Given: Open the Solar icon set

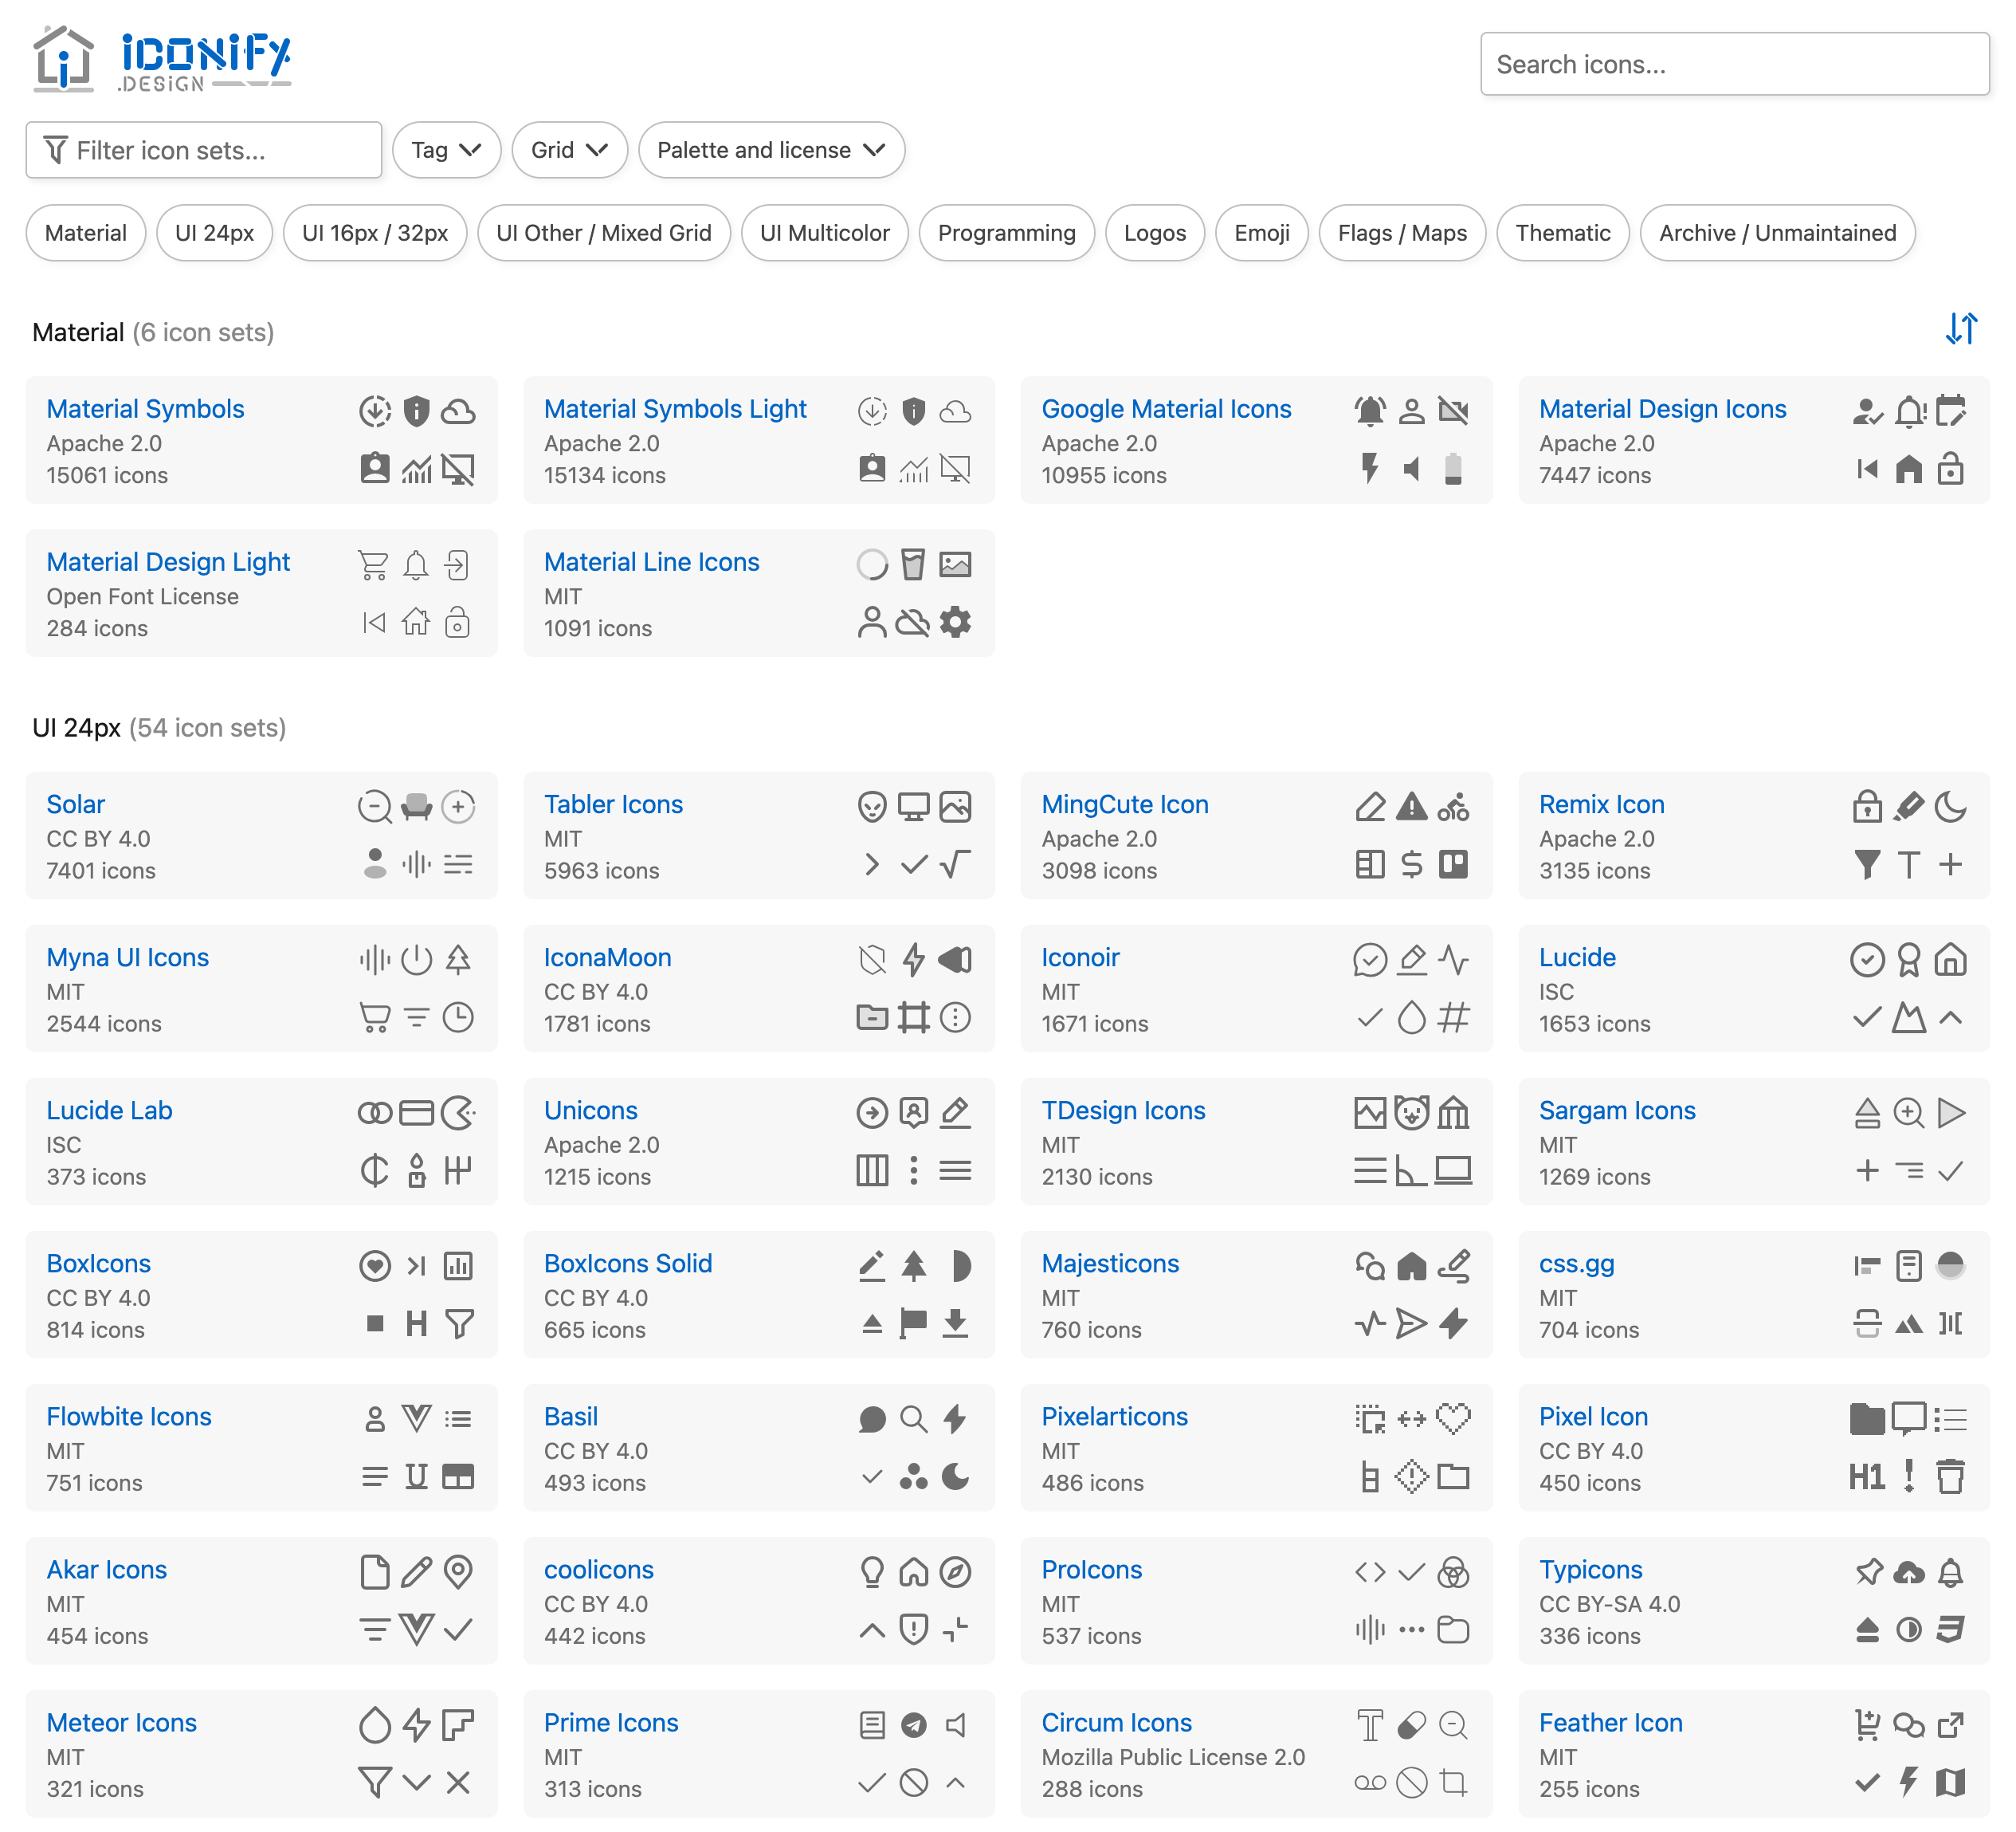Looking at the screenshot, I should (x=75, y=804).
